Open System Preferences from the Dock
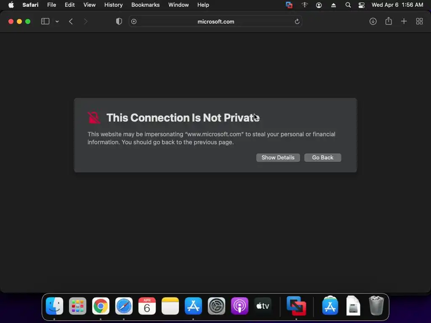431x323 pixels. [x=216, y=306]
